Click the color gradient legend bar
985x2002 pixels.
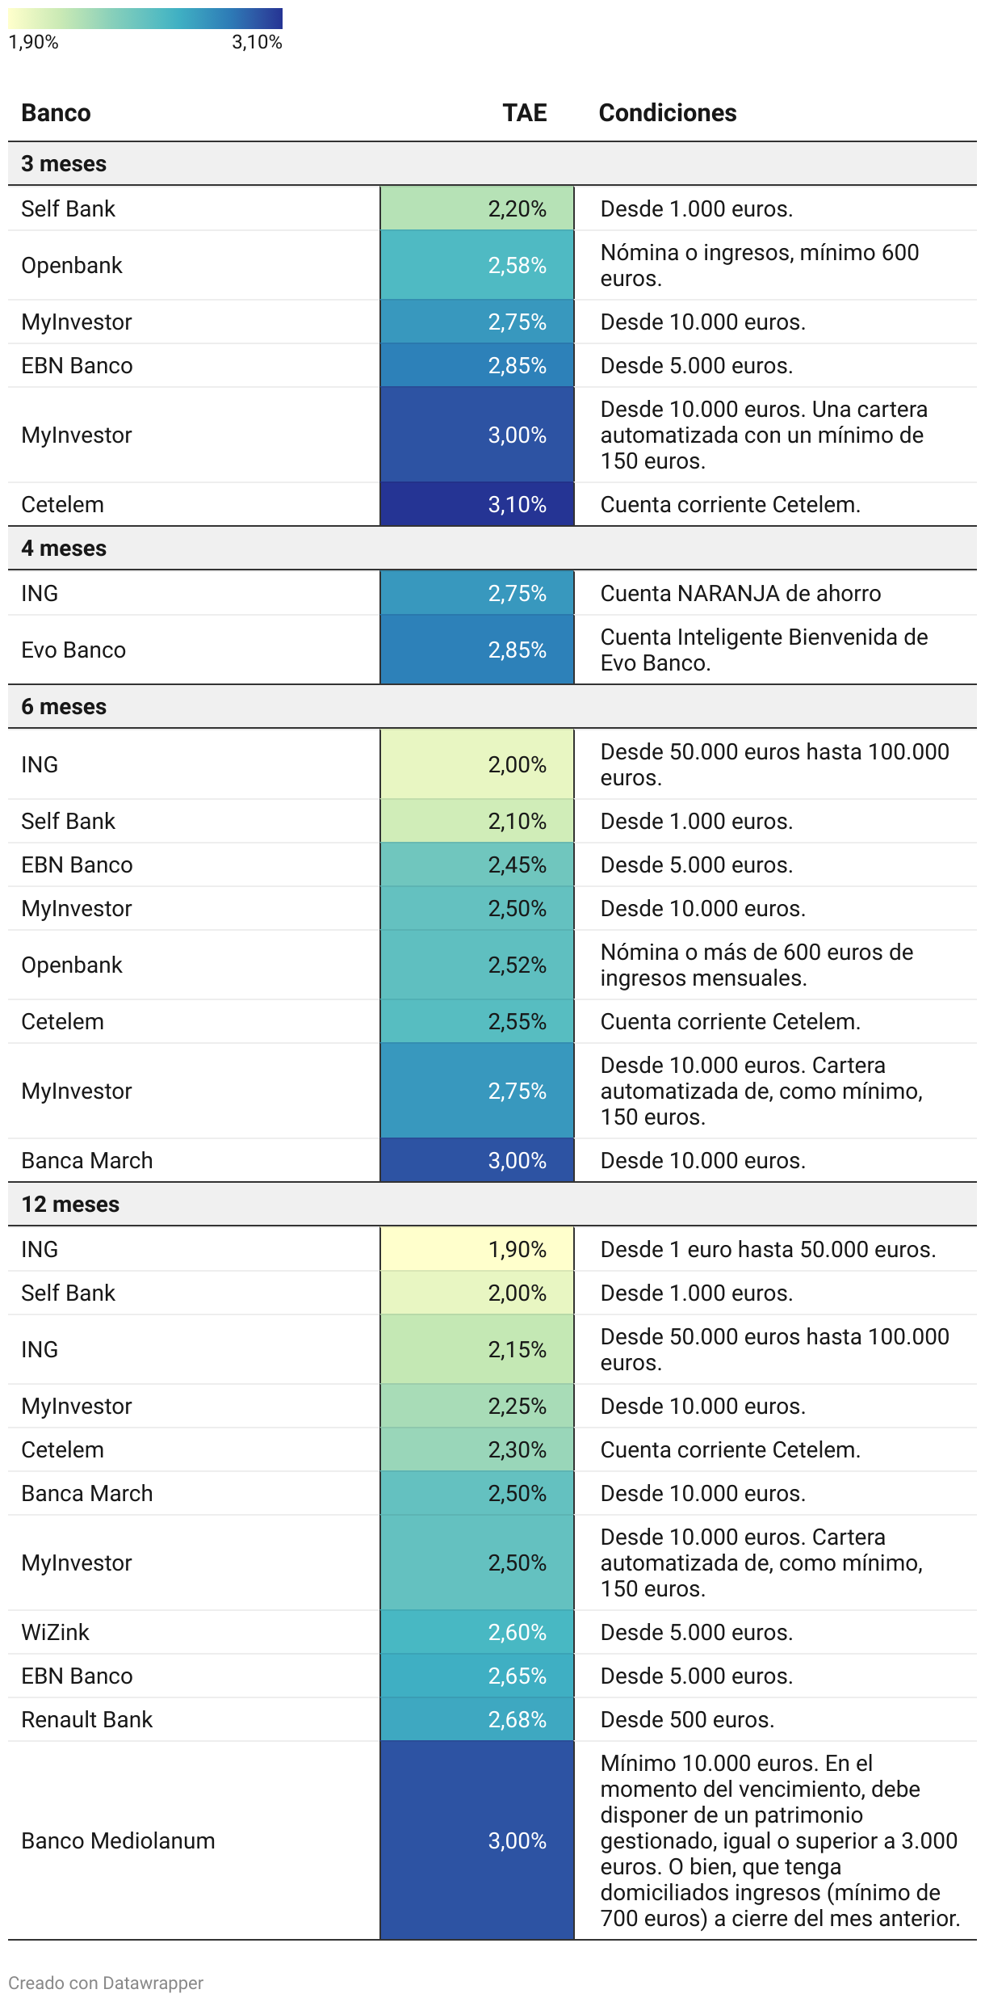point(145,19)
